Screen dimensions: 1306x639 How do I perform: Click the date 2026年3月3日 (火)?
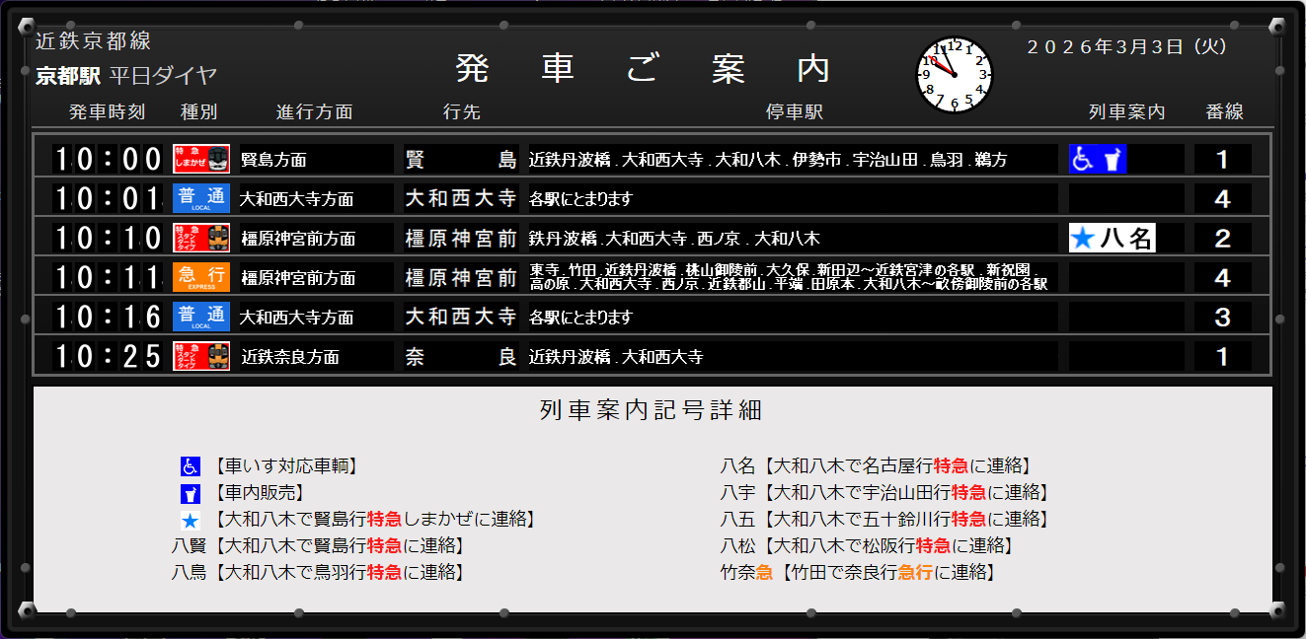(1126, 46)
